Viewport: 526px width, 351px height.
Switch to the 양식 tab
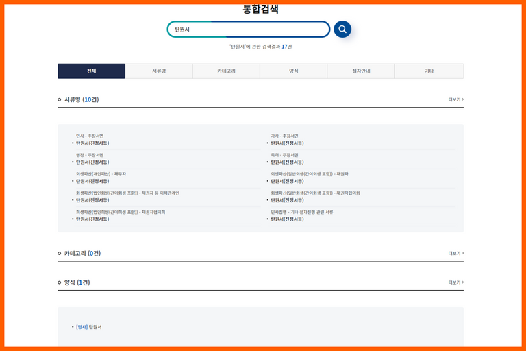click(294, 71)
